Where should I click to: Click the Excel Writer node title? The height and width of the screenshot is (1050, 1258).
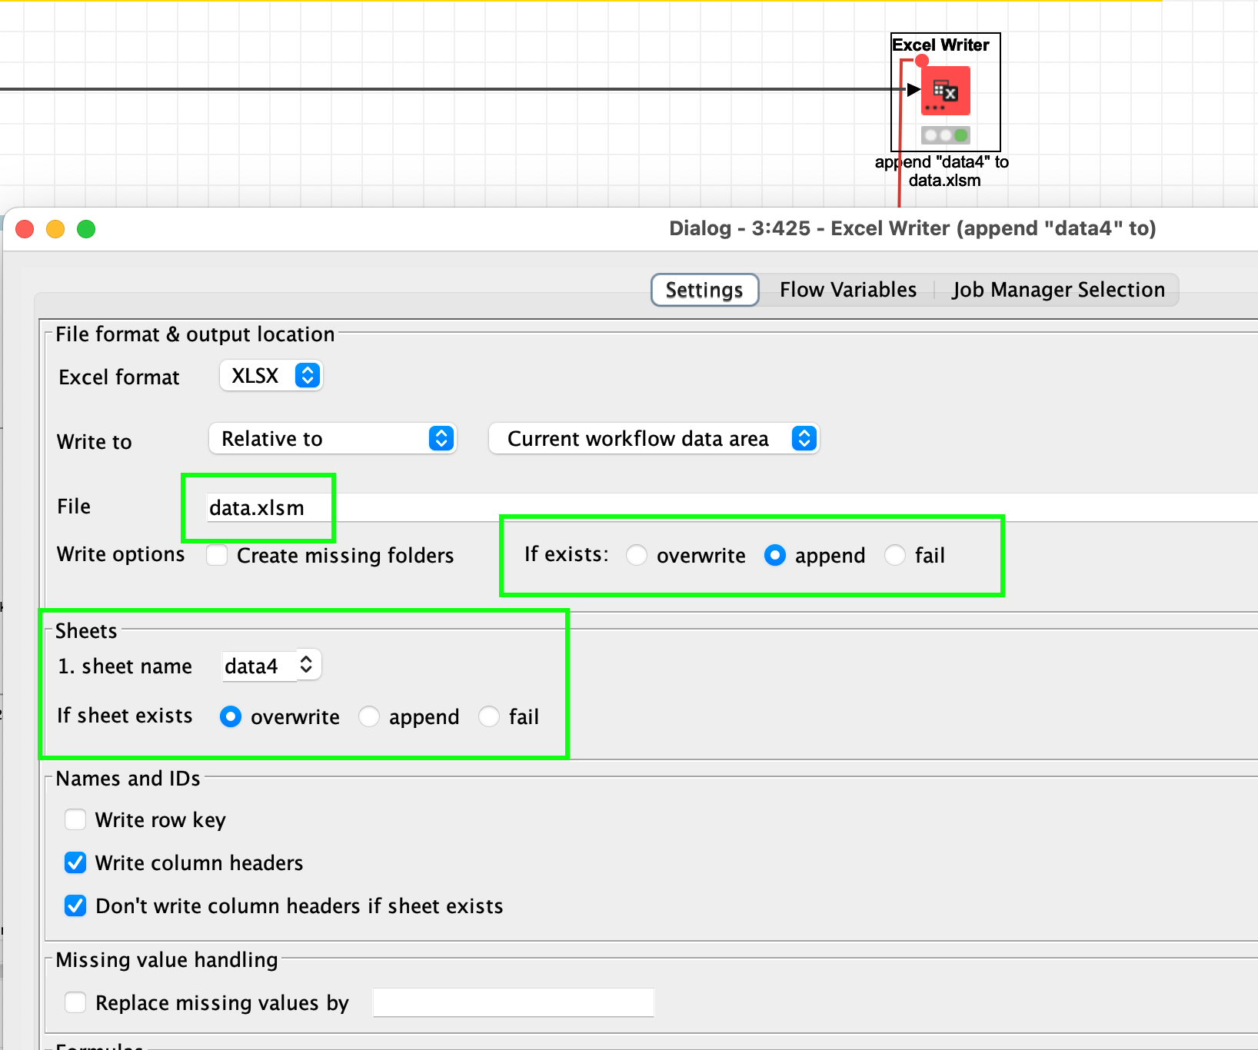[x=940, y=45]
